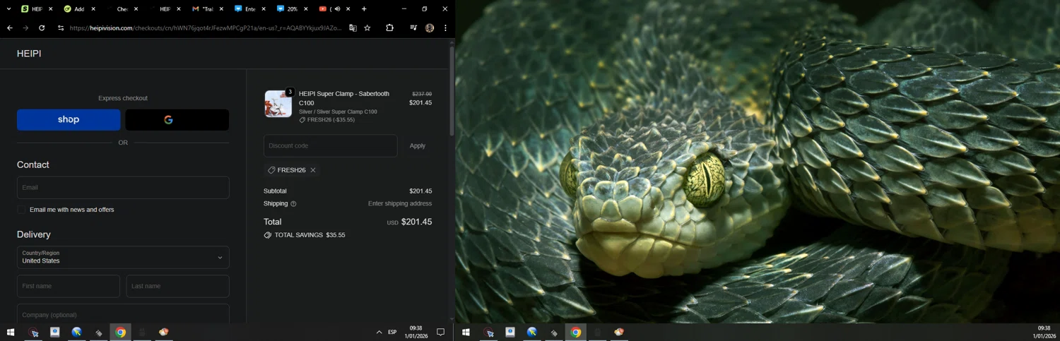Open the Windows Start menu on left taskbar
This screenshot has width=1060, height=341.
tap(11, 332)
